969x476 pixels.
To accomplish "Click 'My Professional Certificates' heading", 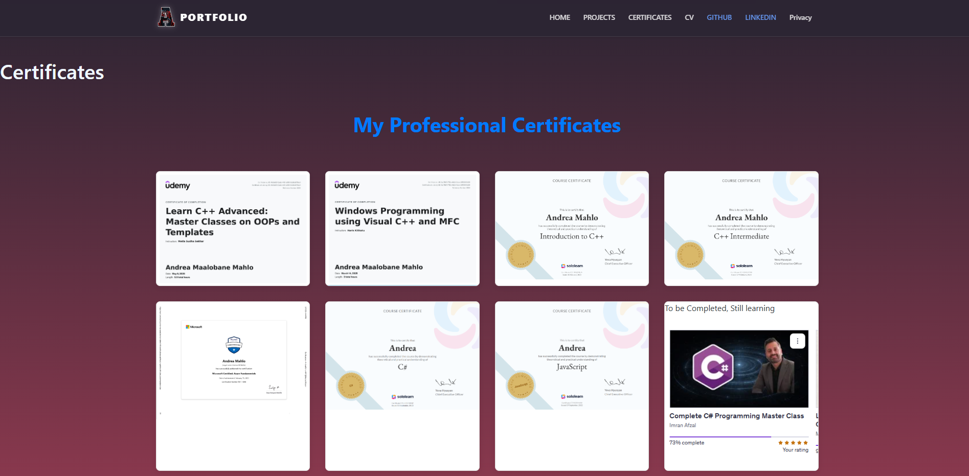I will (x=487, y=126).
